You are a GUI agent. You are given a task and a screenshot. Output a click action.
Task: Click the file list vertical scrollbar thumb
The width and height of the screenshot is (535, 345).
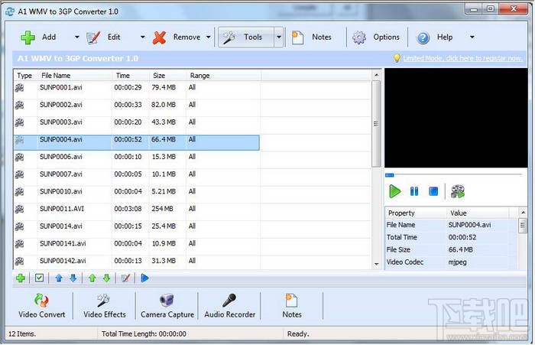376,124
